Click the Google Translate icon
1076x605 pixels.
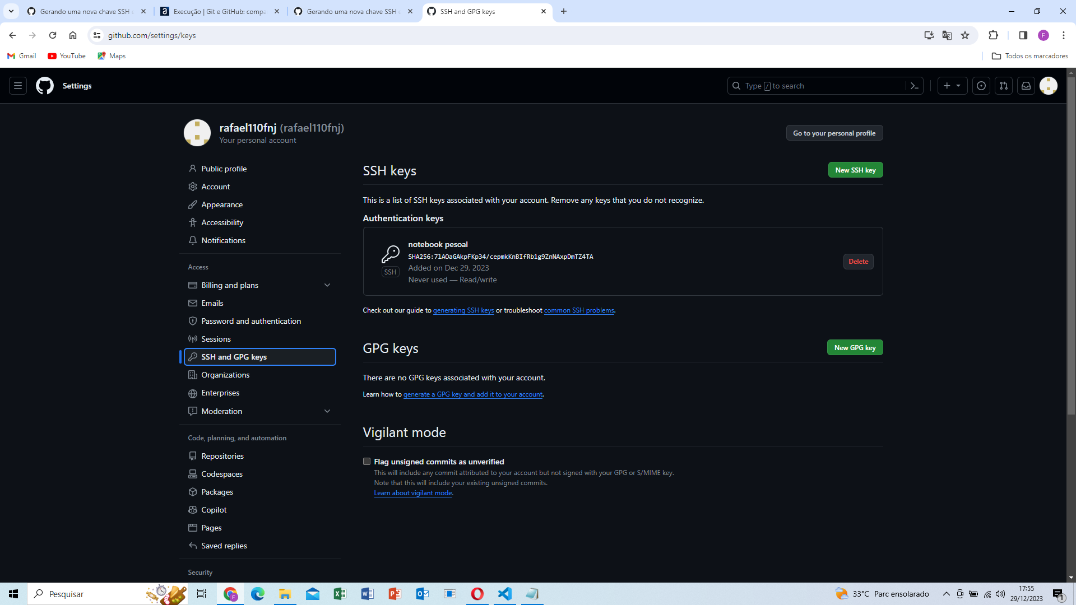click(x=947, y=35)
